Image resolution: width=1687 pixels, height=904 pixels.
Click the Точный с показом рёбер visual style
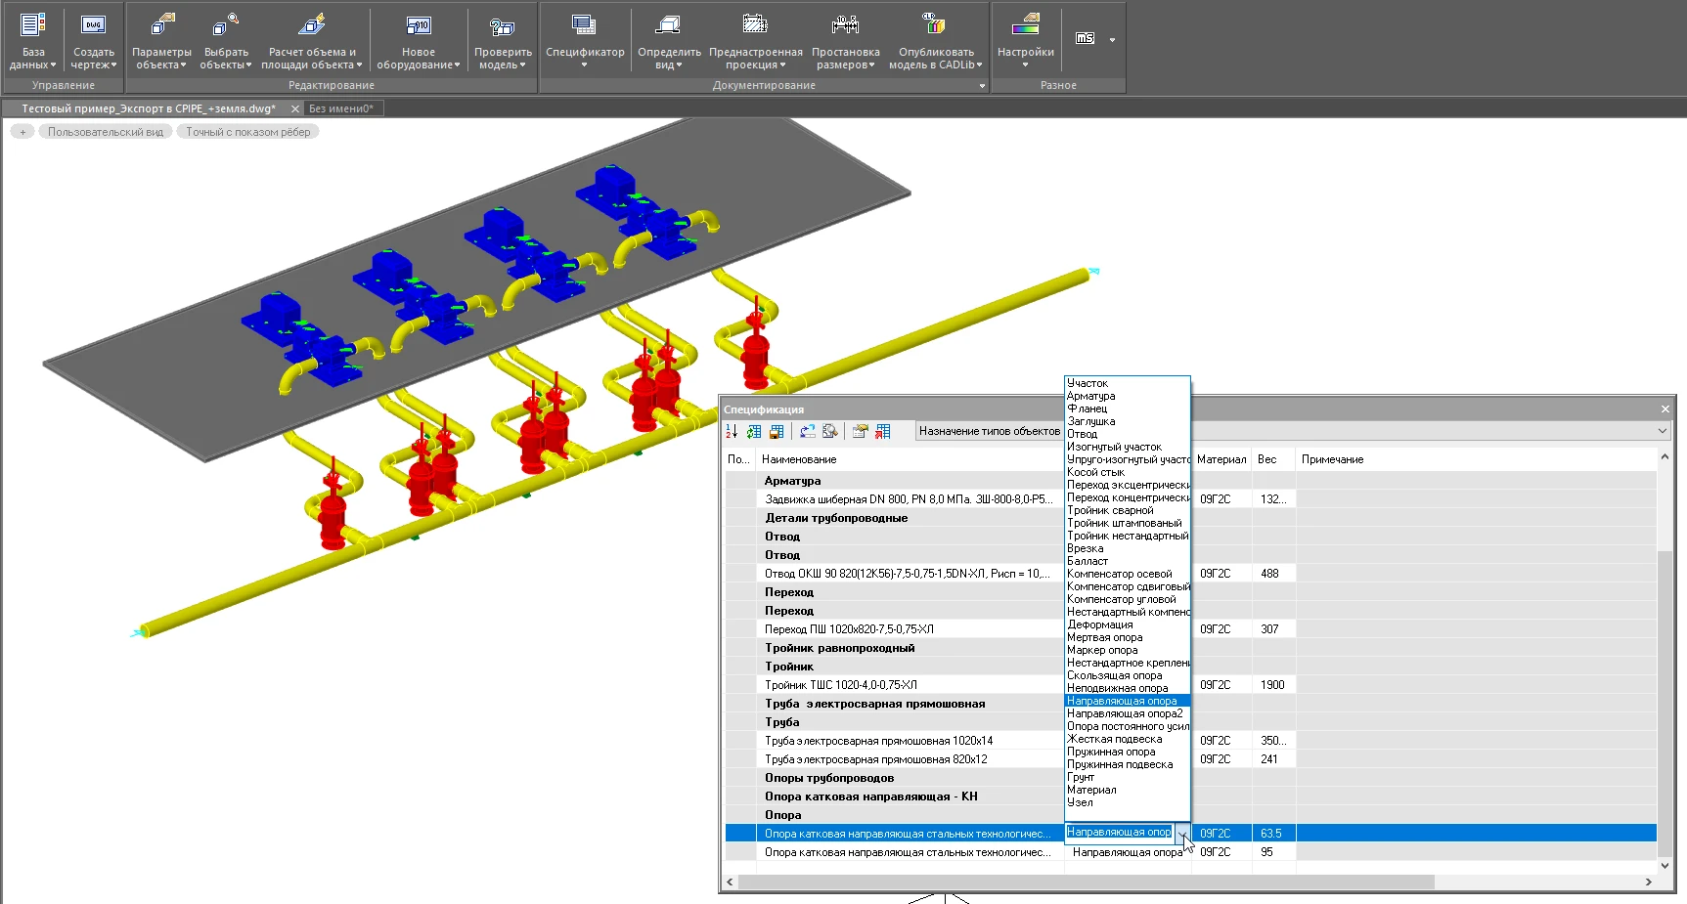(248, 132)
